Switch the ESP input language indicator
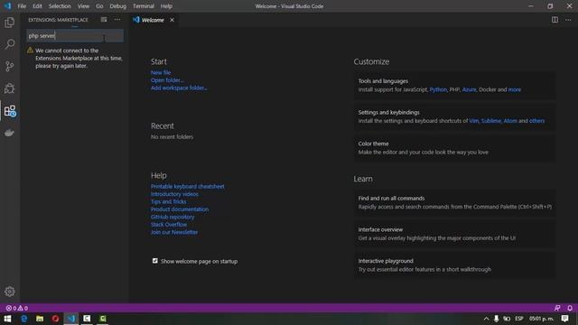 point(519,319)
